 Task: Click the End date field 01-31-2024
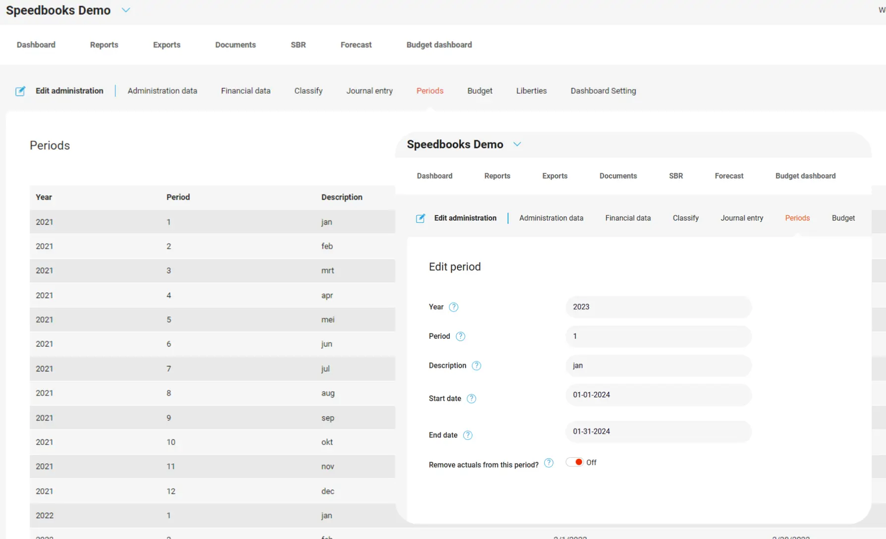click(x=658, y=431)
